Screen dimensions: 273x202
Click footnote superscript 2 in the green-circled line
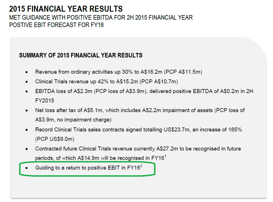click(x=141, y=166)
